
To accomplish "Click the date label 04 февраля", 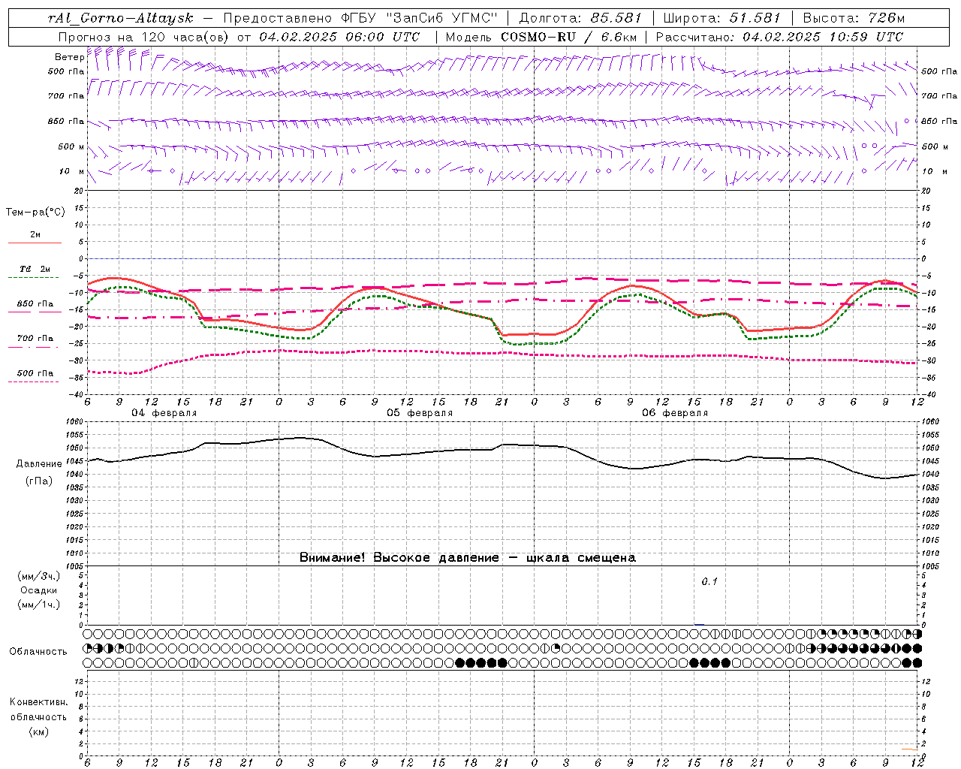I will 164,413.
